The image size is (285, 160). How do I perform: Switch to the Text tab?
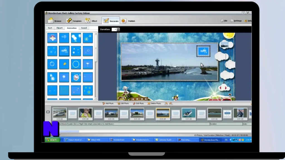coord(50,28)
